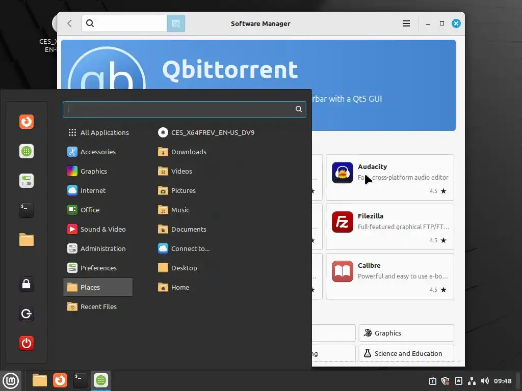This screenshot has width=522, height=391.
Task: Open Calibre app card
Action: (390, 276)
